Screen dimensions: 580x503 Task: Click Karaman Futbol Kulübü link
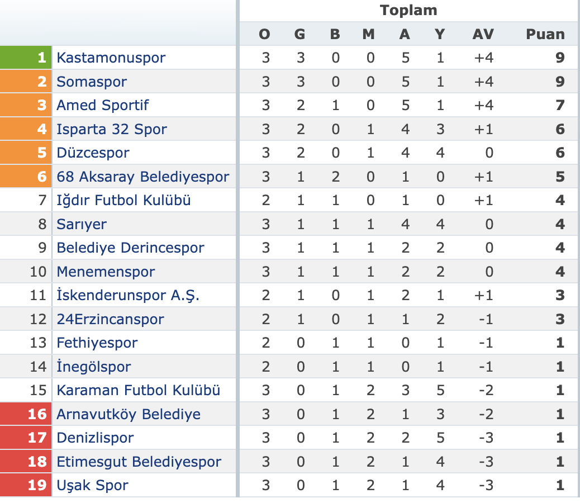(139, 391)
